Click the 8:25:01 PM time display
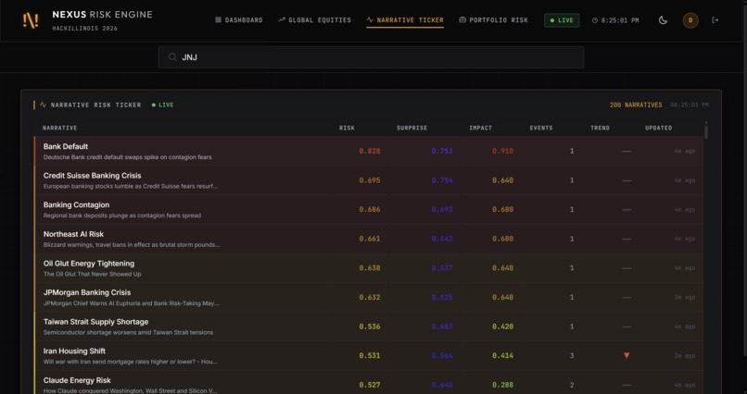The width and height of the screenshot is (747, 394). [x=620, y=20]
